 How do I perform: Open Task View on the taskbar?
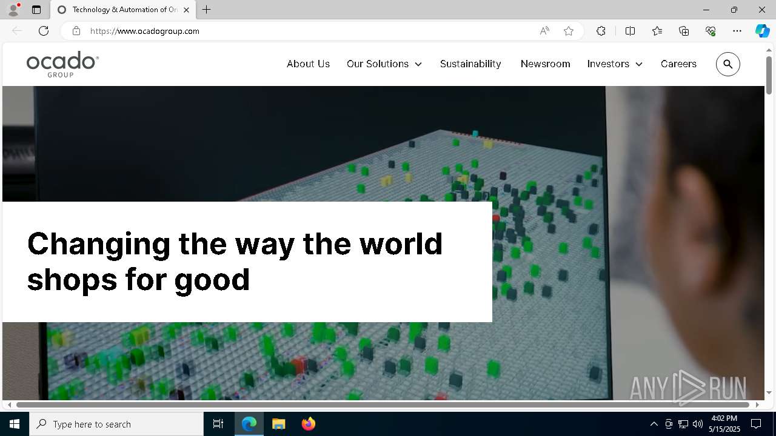[218, 424]
